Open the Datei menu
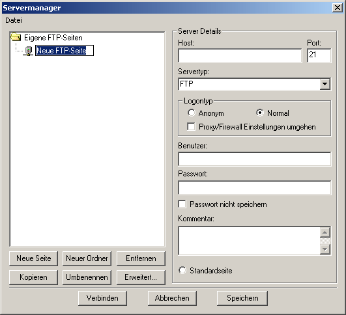Image resolution: width=346 pixels, height=315 pixels. coord(14,20)
